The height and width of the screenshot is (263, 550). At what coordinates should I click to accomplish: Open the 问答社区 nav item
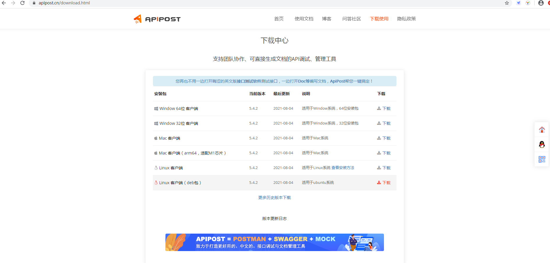[x=352, y=19]
